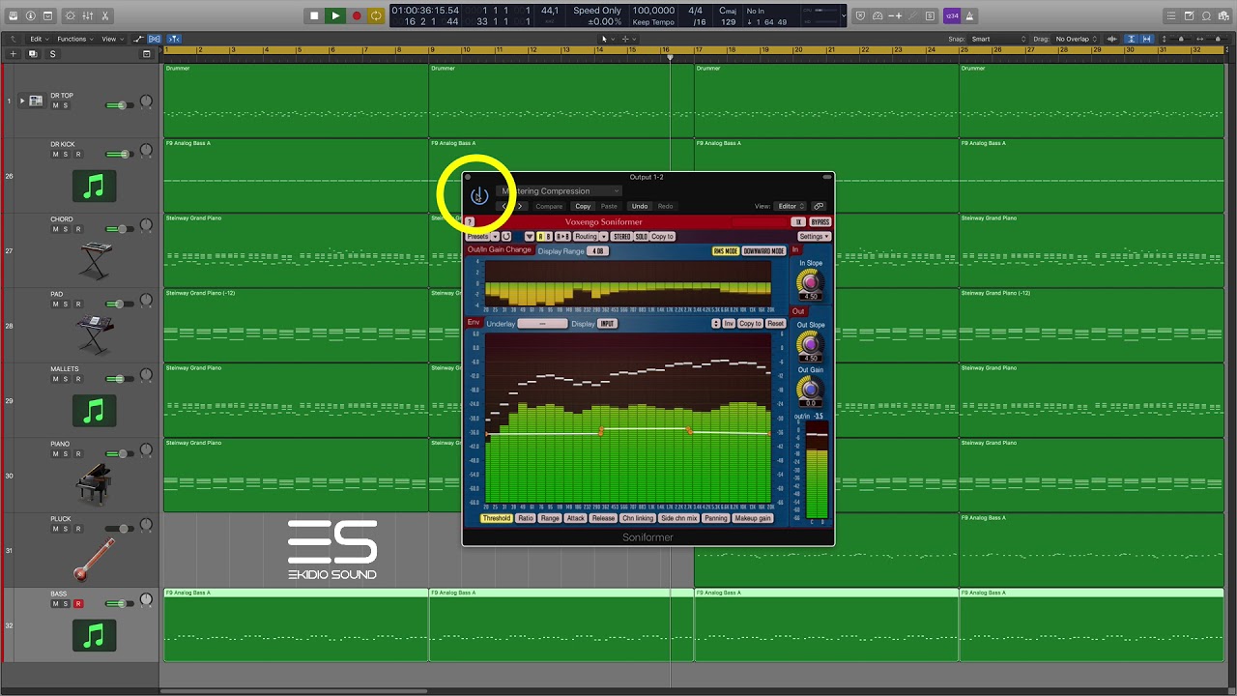
Task: Open Mastering Compression preset dropdown
Action: [560, 191]
